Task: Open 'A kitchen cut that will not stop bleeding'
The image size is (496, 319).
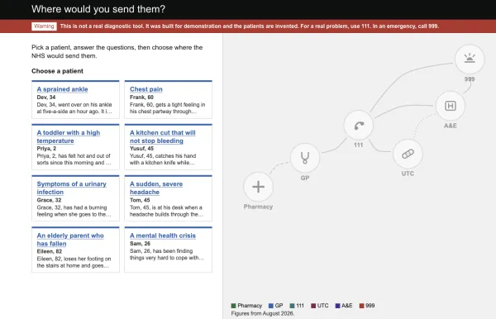Action: pyautogui.click(x=163, y=136)
